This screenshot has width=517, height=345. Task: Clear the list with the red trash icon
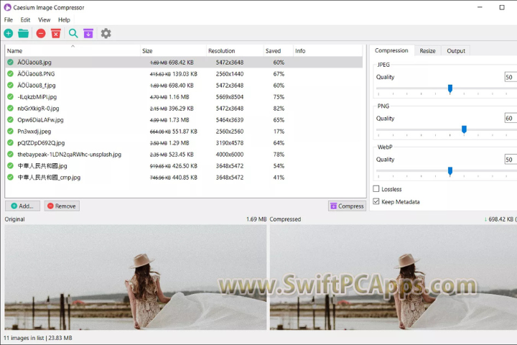pyautogui.click(x=56, y=33)
